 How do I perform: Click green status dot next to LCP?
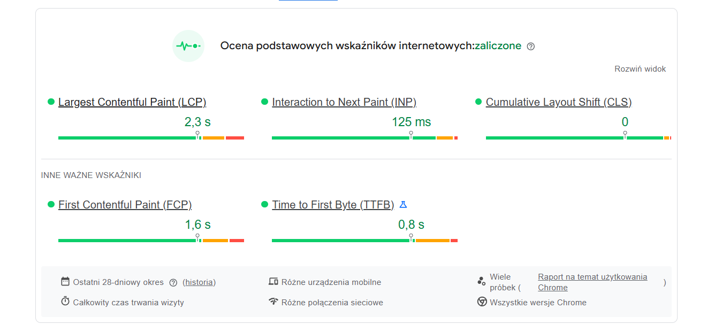point(51,102)
